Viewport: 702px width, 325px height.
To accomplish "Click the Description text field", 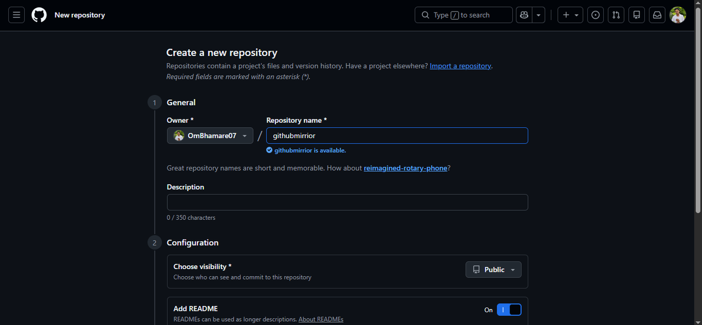I will point(347,202).
